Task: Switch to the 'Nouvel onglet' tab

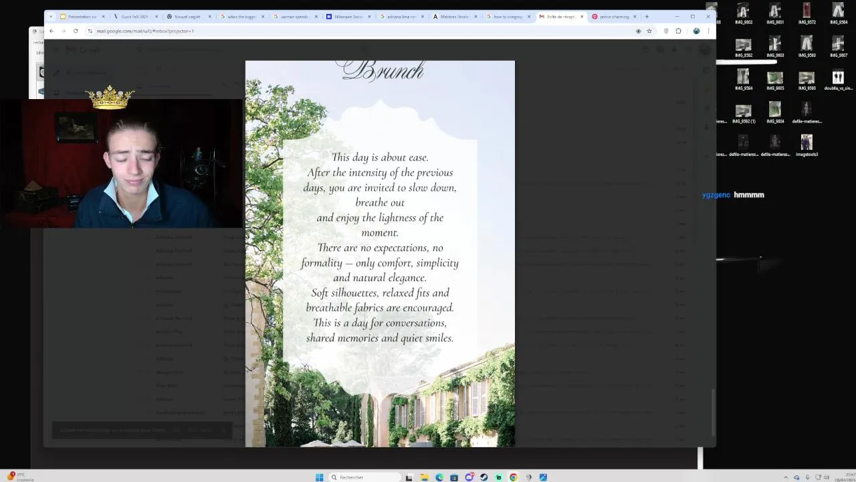Action: 189,17
